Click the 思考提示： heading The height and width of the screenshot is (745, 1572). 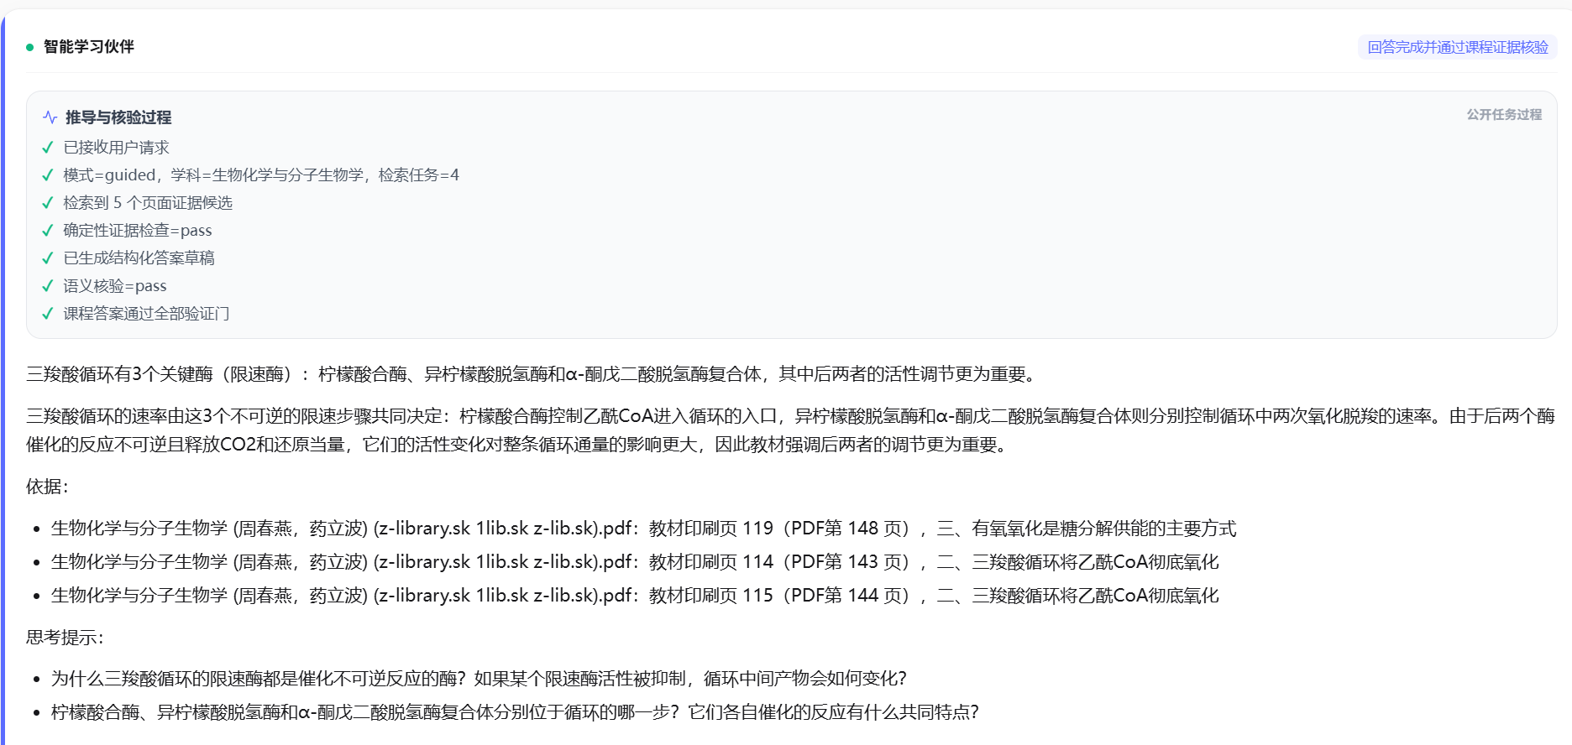click(x=65, y=638)
